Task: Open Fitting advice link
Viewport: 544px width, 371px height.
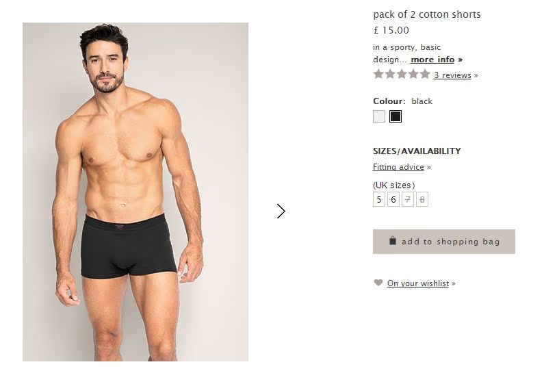Action: [398, 167]
